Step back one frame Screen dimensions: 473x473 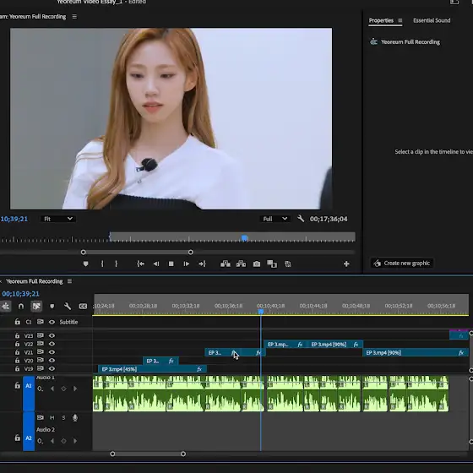pyautogui.click(x=156, y=264)
